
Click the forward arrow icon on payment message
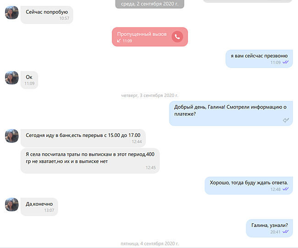pyautogui.click(x=286, y=120)
